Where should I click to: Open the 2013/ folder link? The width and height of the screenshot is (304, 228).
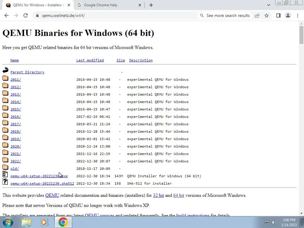click(x=16, y=94)
